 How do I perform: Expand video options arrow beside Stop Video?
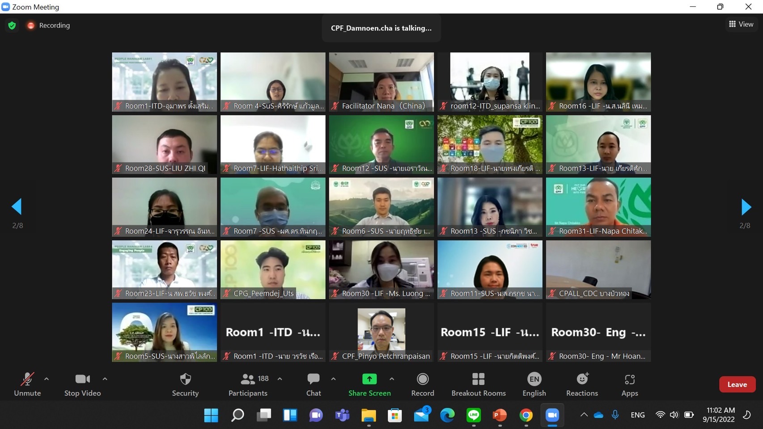105,379
